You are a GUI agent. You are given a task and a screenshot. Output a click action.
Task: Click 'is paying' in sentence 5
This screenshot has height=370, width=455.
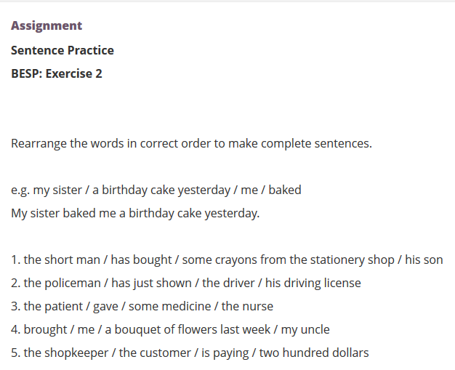pyautogui.click(x=225, y=353)
